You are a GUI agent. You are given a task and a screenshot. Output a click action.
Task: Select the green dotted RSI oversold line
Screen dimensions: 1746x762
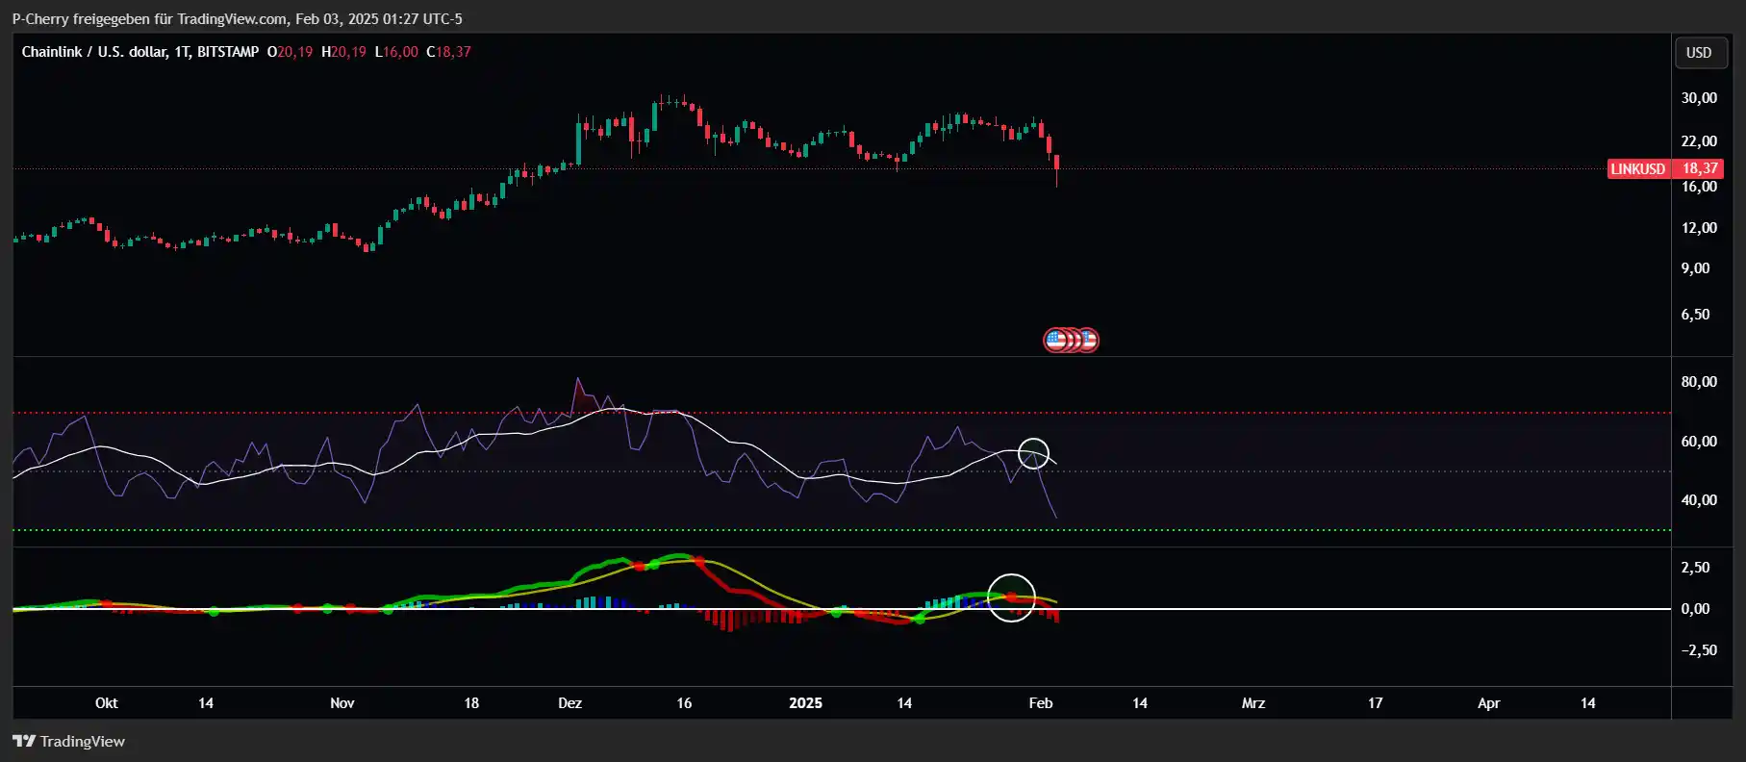point(842,530)
